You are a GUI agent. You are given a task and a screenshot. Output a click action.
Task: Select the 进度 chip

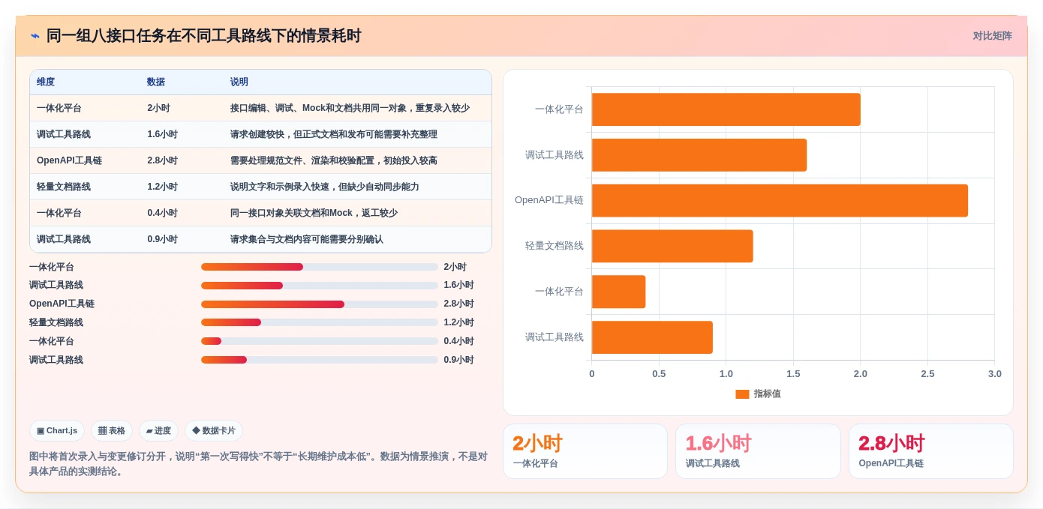point(158,430)
